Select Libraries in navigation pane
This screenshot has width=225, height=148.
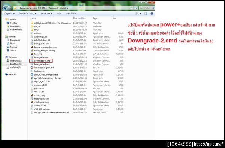click(12, 36)
